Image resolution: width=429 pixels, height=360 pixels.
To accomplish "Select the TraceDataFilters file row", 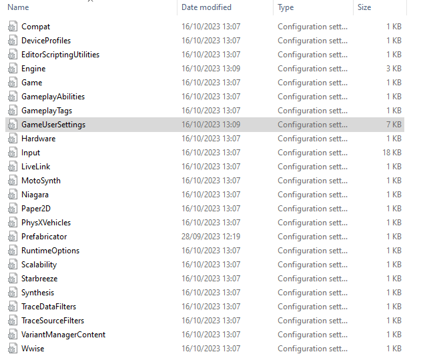I will [x=49, y=307].
